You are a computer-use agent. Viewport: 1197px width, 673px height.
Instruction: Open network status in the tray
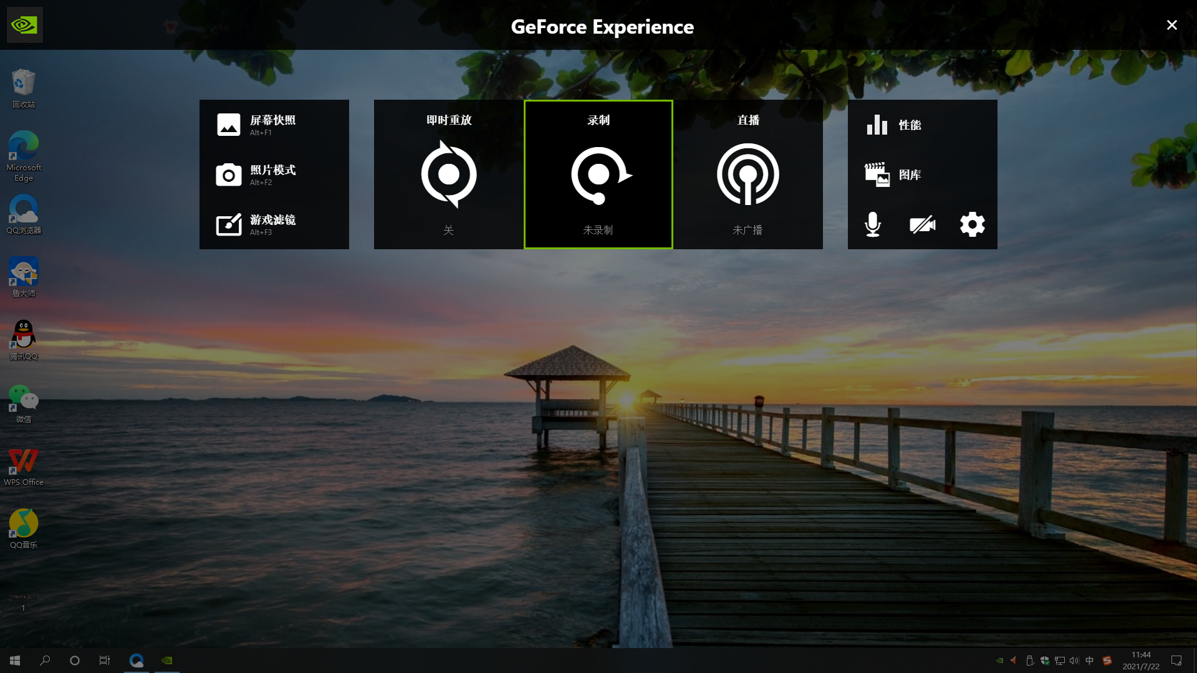pos(1060,661)
